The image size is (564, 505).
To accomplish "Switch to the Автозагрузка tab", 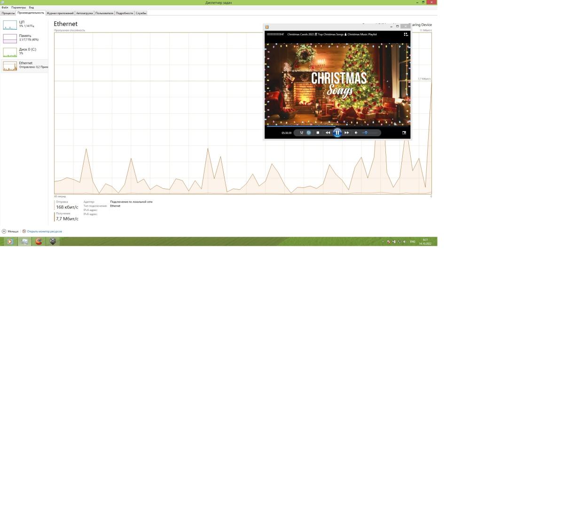I will [x=84, y=13].
